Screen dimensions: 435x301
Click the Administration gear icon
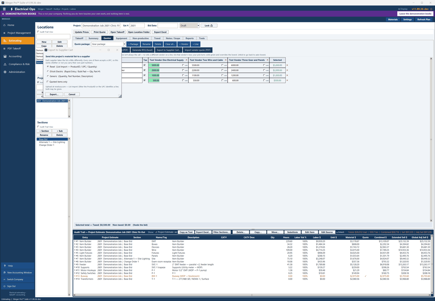(x=5, y=72)
